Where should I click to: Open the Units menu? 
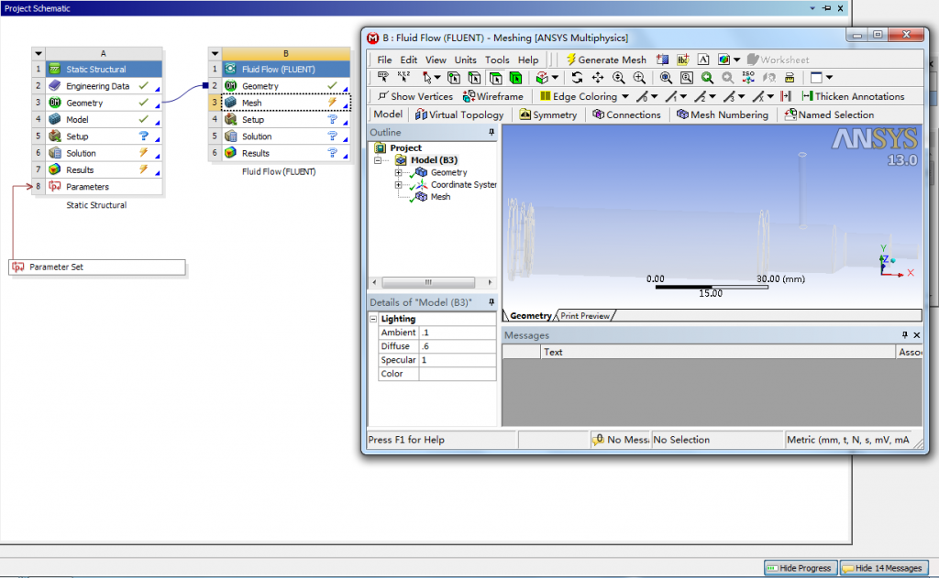tap(465, 60)
